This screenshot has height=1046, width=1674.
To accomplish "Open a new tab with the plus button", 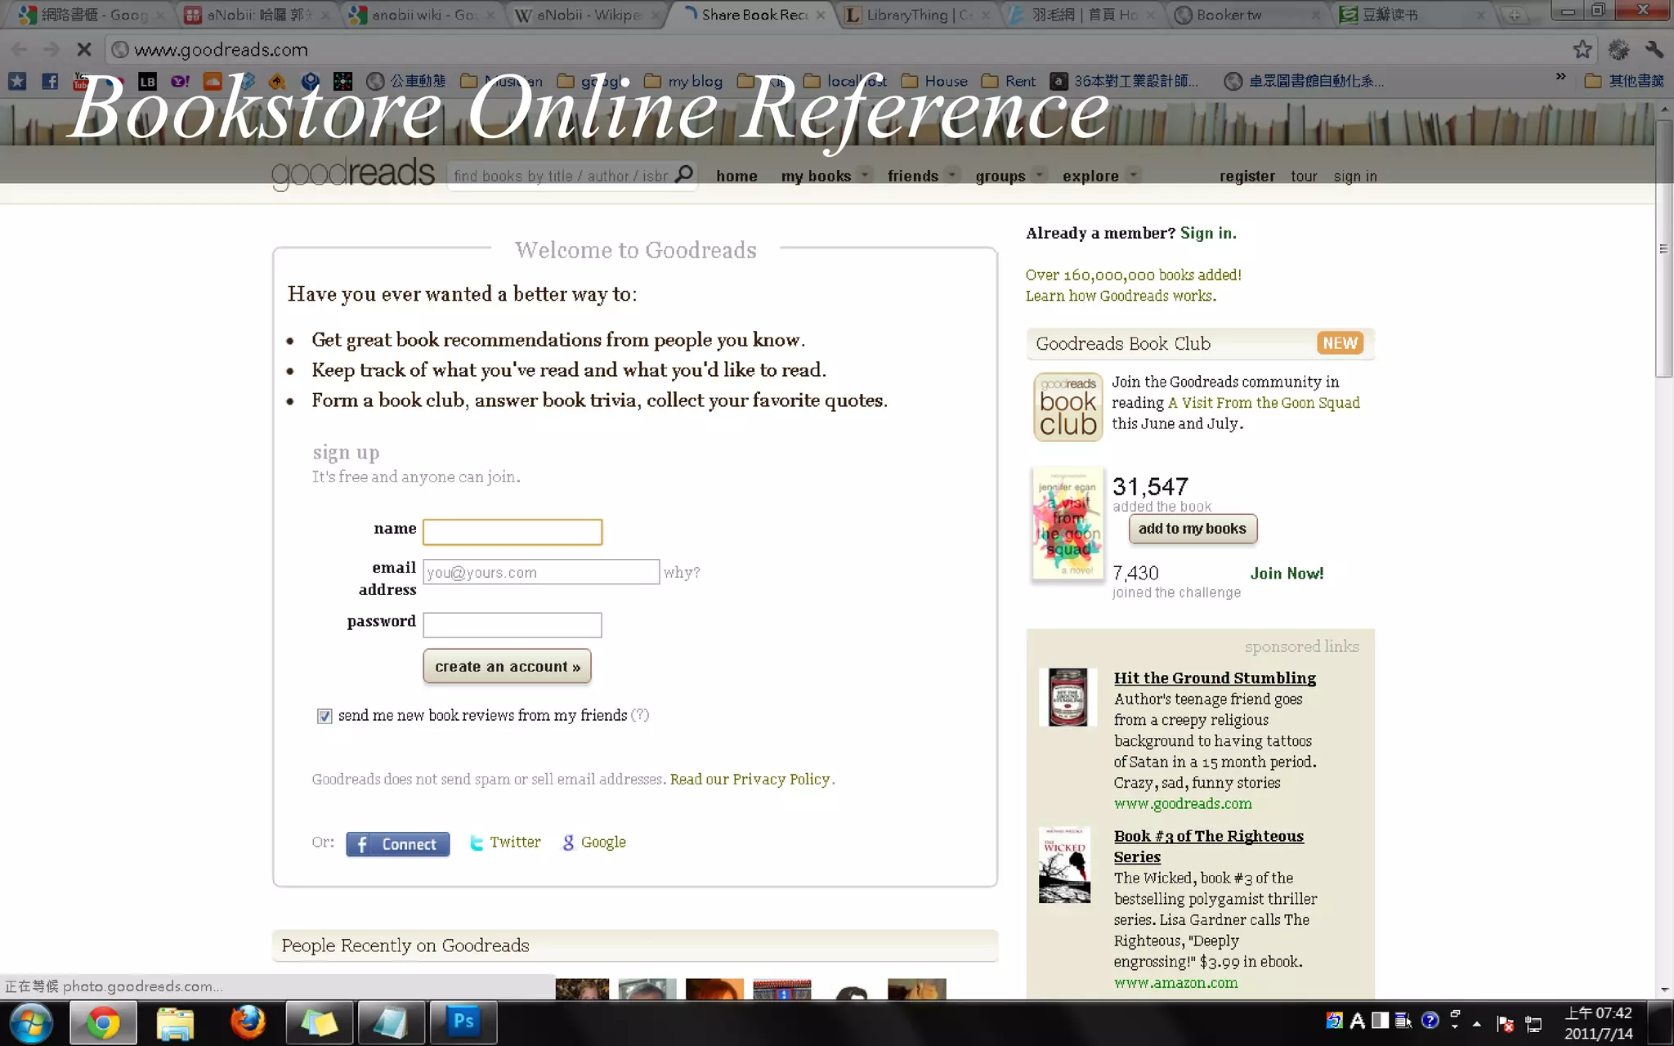I will coord(1514,15).
